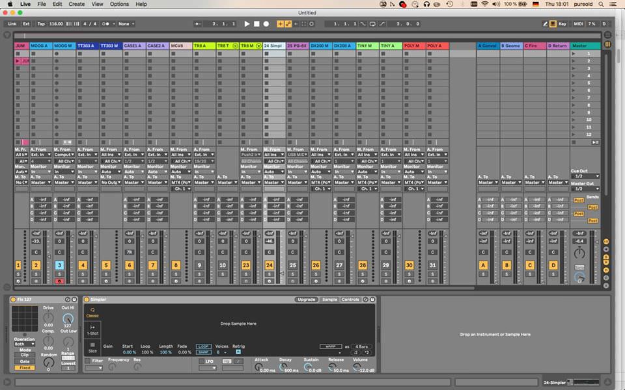Open the Time Machine menu bar icon
The height and width of the screenshot is (390, 625).
point(450,4)
